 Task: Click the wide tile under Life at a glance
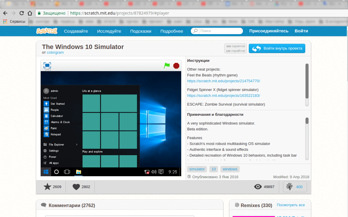click(119, 103)
